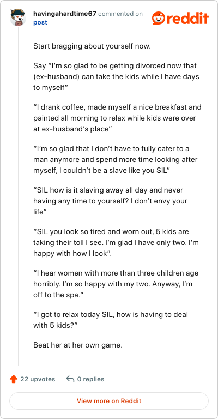Open the original post link
Screen dimensions: 218x419
(40, 22)
